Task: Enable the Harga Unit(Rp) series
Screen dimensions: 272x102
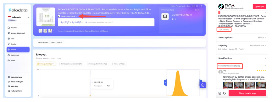Action: (118, 64)
